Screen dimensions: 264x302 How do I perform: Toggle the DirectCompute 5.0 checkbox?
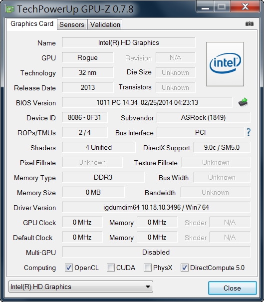[x=184, y=268]
